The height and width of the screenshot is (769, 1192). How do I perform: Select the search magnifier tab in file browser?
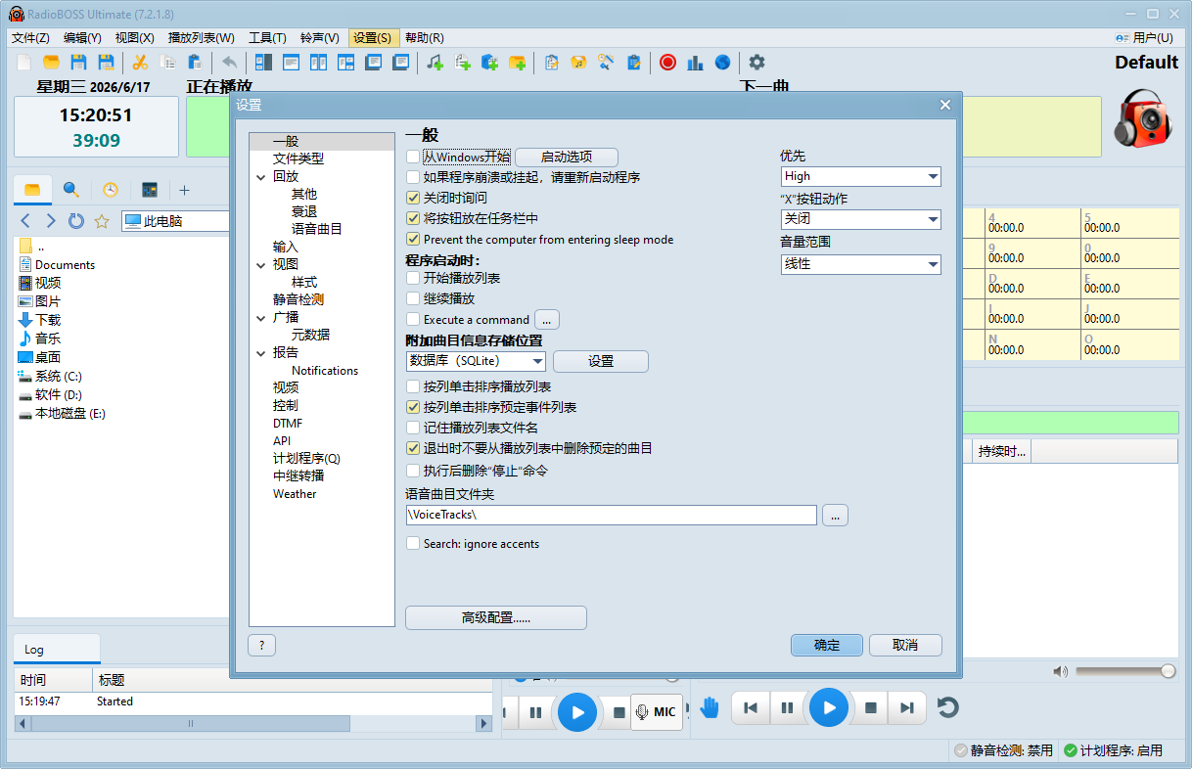70,190
